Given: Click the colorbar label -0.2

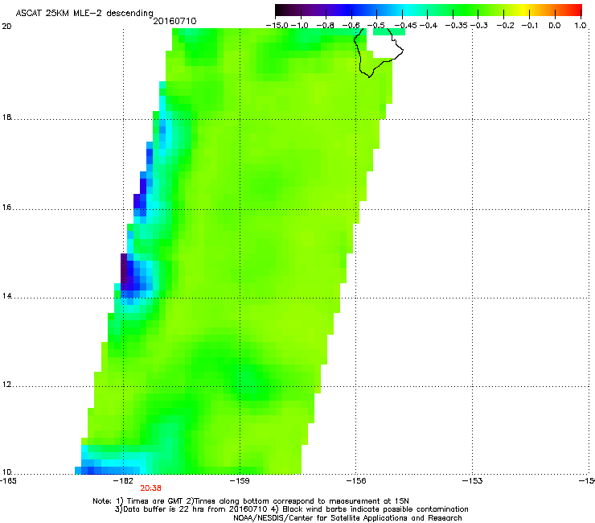Looking at the screenshot, I should pos(506,26).
